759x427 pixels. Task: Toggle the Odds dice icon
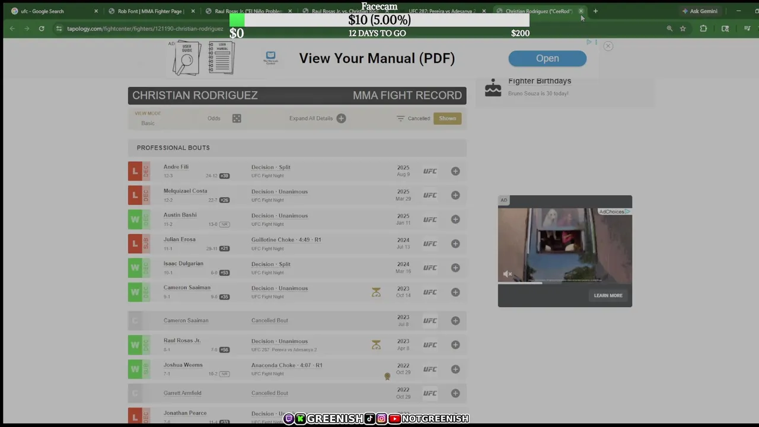[x=237, y=119]
